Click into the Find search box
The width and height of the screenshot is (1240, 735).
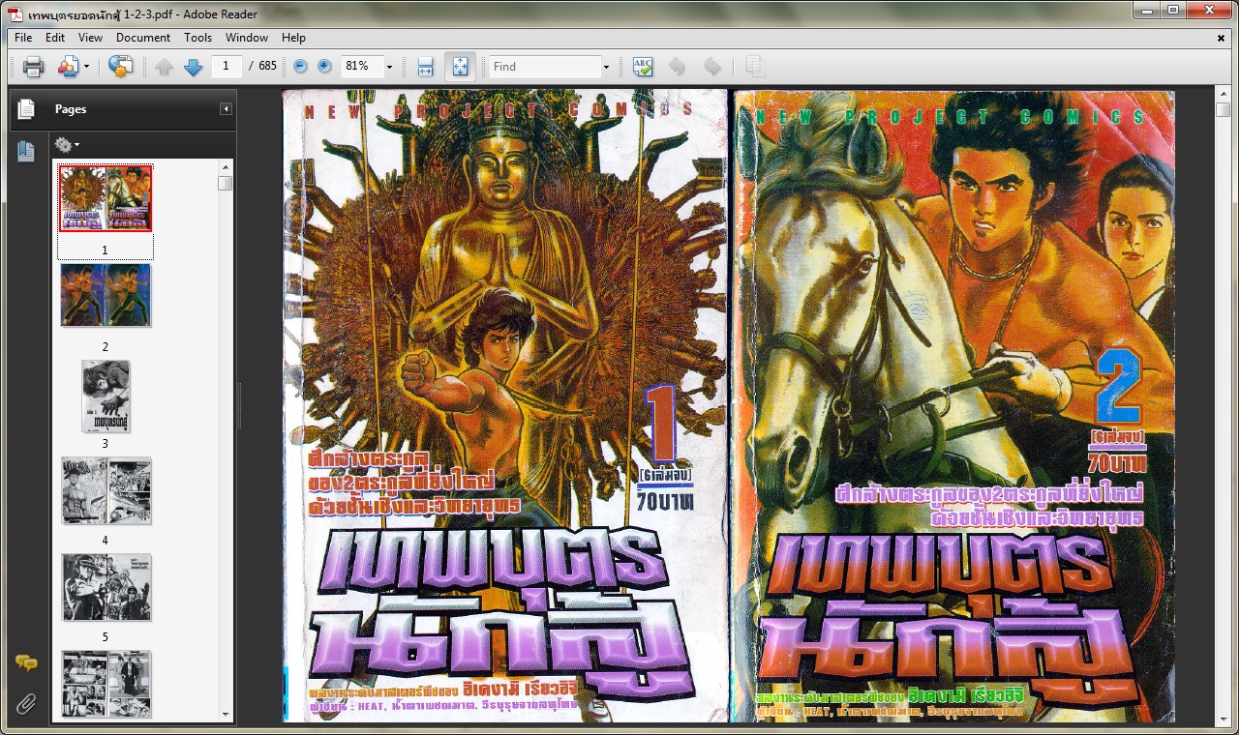pyautogui.click(x=545, y=67)
